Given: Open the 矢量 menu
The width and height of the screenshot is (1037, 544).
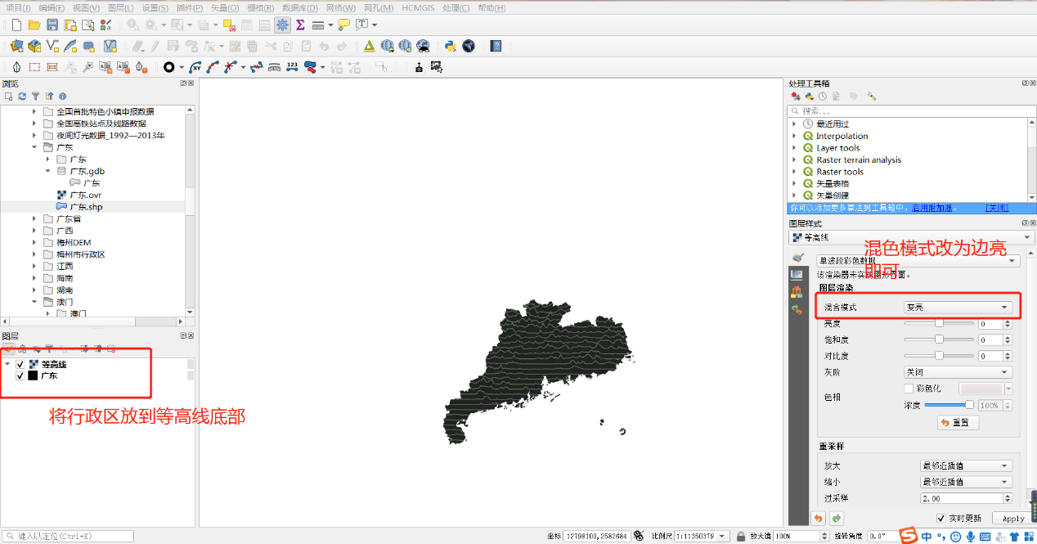Looking at the screenshot, I should click(x=225, y=7).
